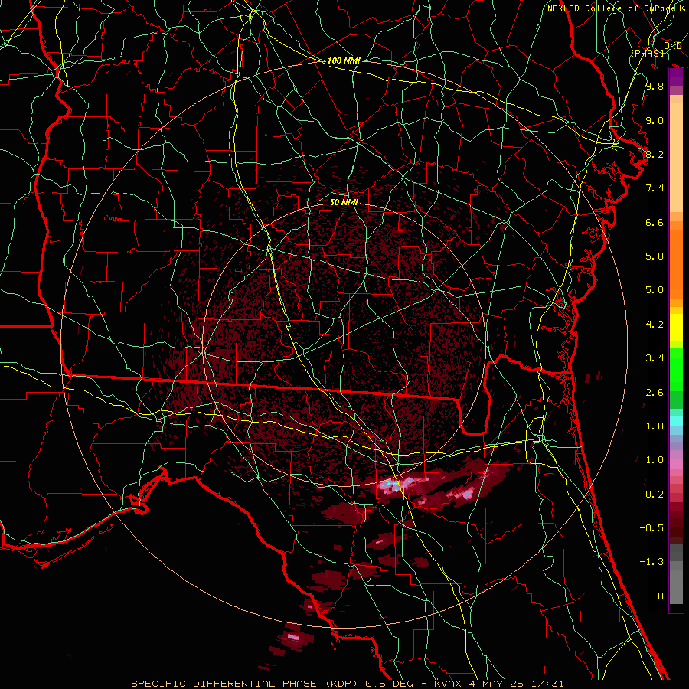Click the 100 NMI range ring label
This screenshot has height=689, width=689.
[344, 60]
